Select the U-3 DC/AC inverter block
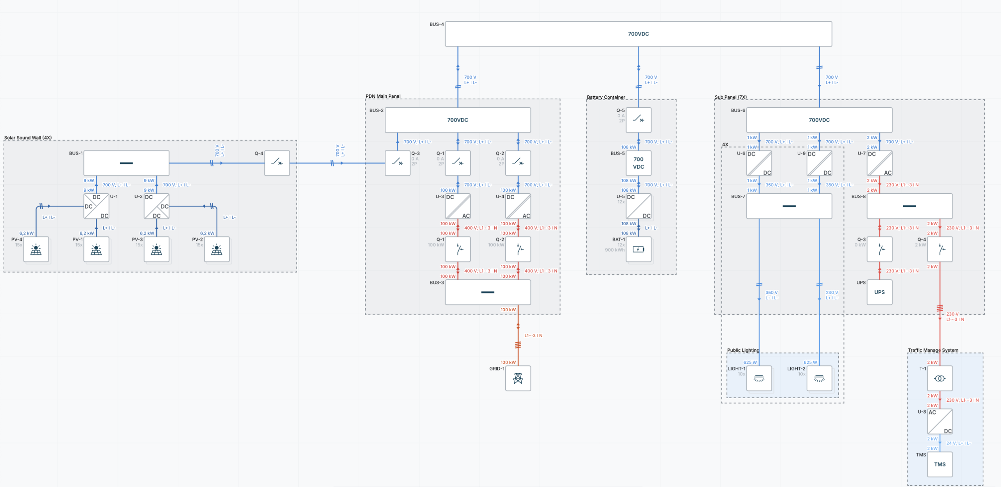1001x487 pixels. coord(457,206)
